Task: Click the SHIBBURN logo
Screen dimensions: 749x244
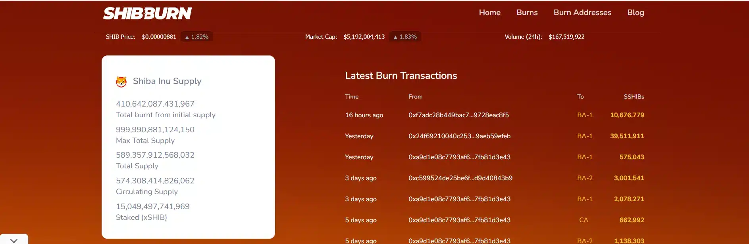Action: [147, 13]
